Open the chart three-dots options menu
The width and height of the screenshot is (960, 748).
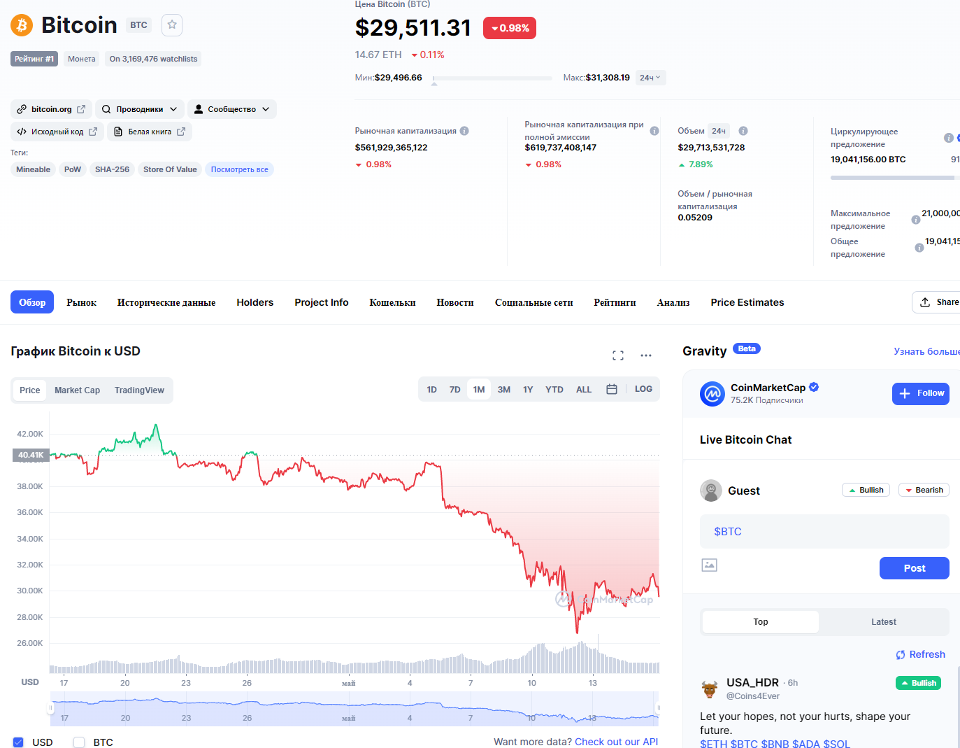646,355
